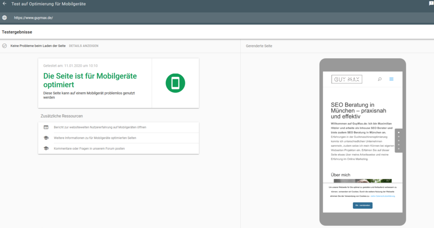The image size is (434, 228).
Task: Click the text Gerenderte Seite
Action: pos(259,46)
